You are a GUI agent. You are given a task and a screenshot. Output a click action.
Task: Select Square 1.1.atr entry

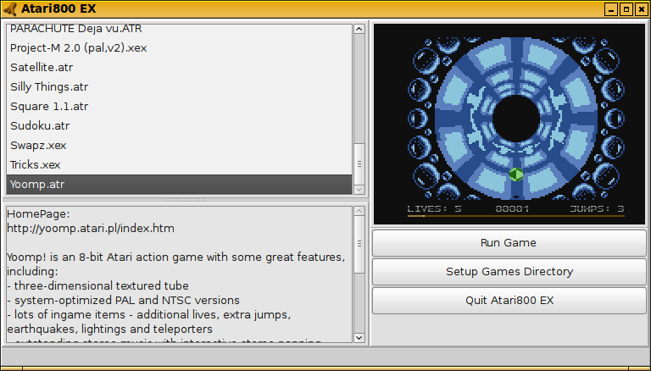point(180,106)
